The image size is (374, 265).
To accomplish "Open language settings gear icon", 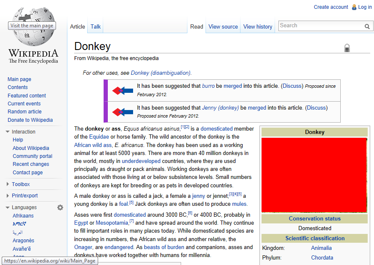I will [60, 207].
